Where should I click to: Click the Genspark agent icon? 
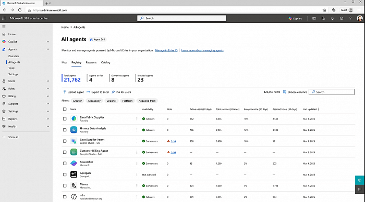tap(74, 174)
